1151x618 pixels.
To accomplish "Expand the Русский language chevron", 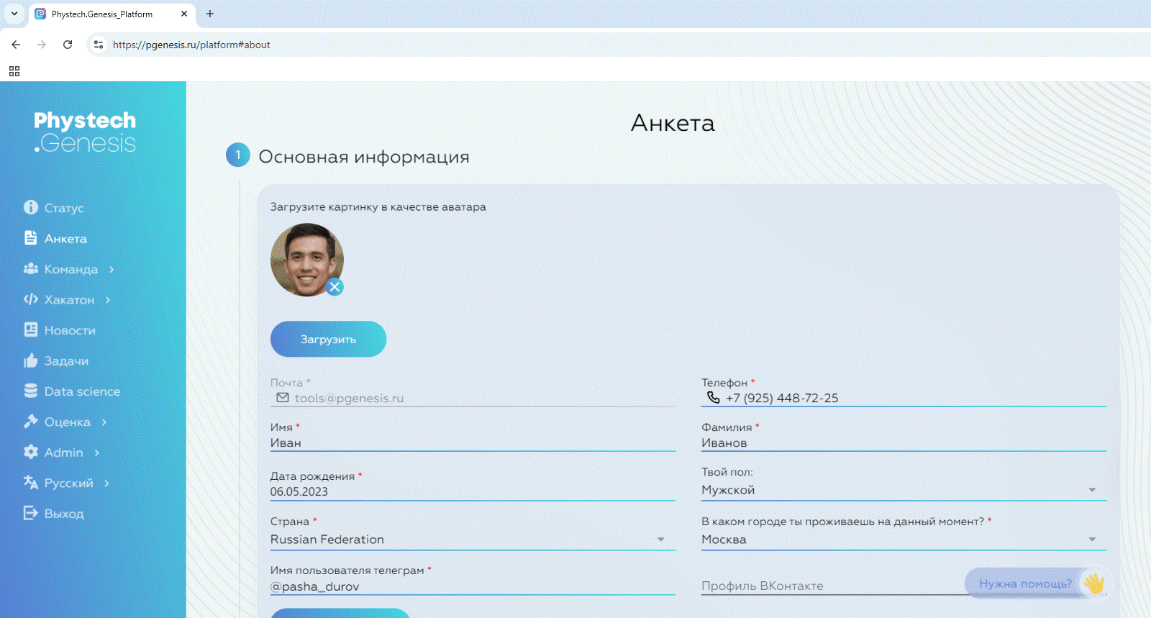I will pos(106,483).
